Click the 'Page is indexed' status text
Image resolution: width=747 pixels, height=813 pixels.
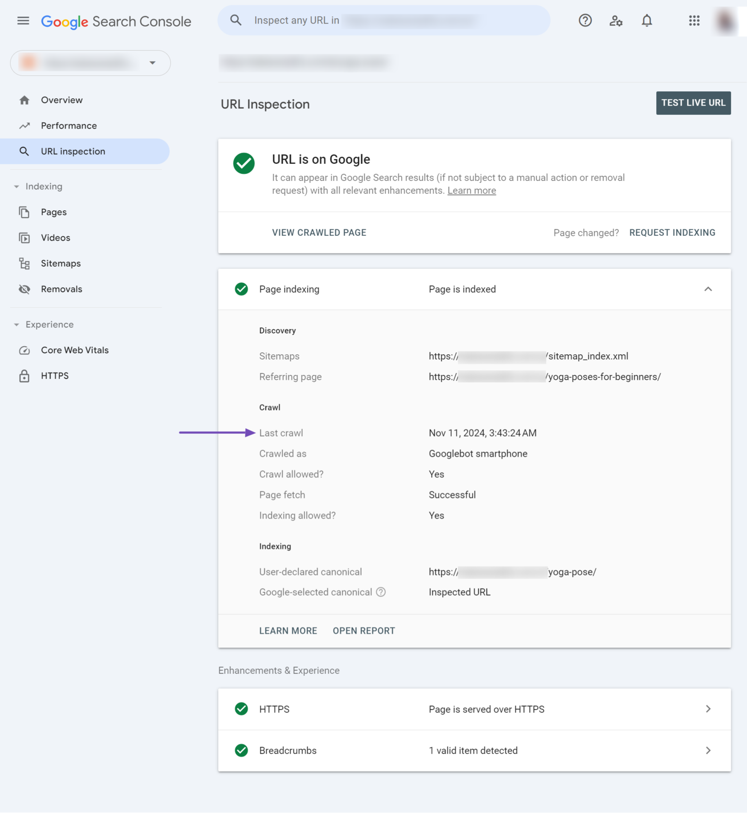[463, 289]
